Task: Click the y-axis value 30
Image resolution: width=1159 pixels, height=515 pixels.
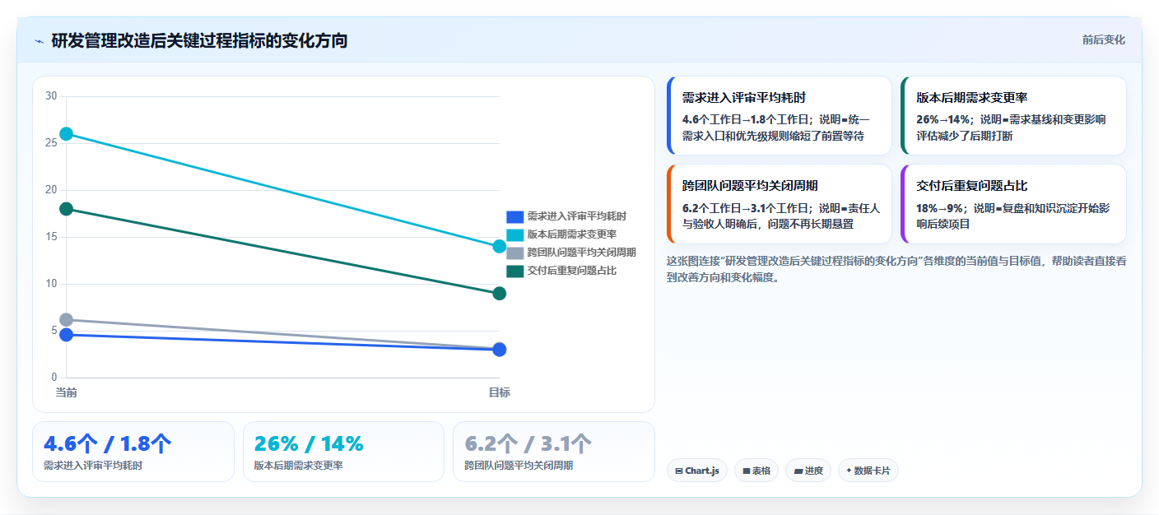Action: pyautogui.click(x=51, y=96)
